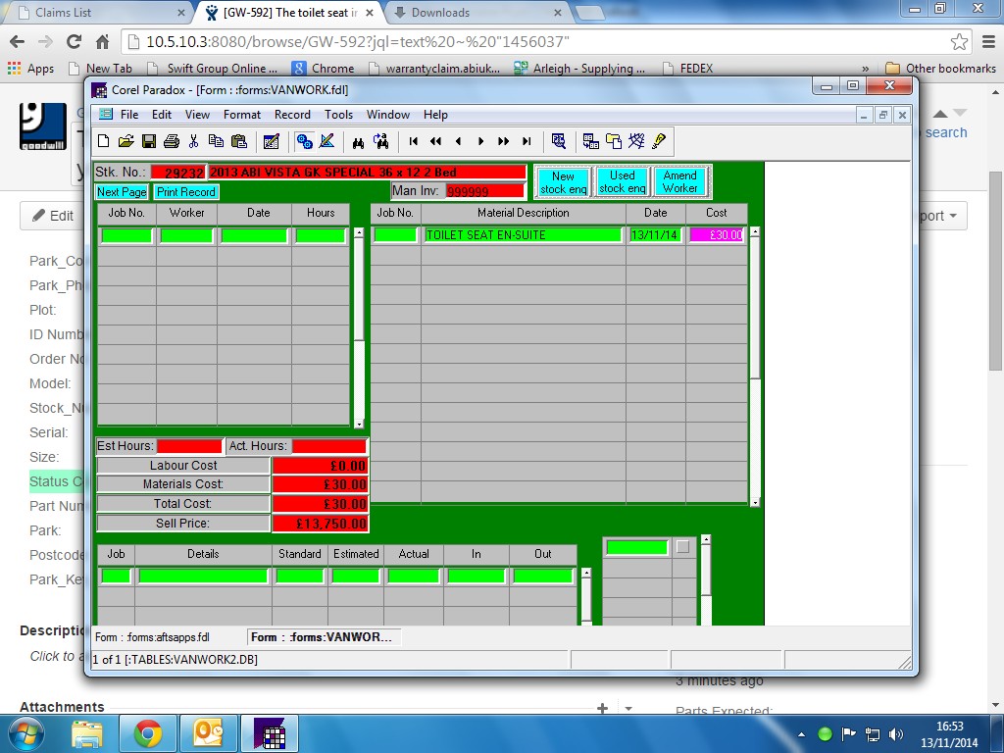Click the New stock enq button
Image resolution: width=1004 pixels, height=753 pixels.
click(x=564, y=181)
